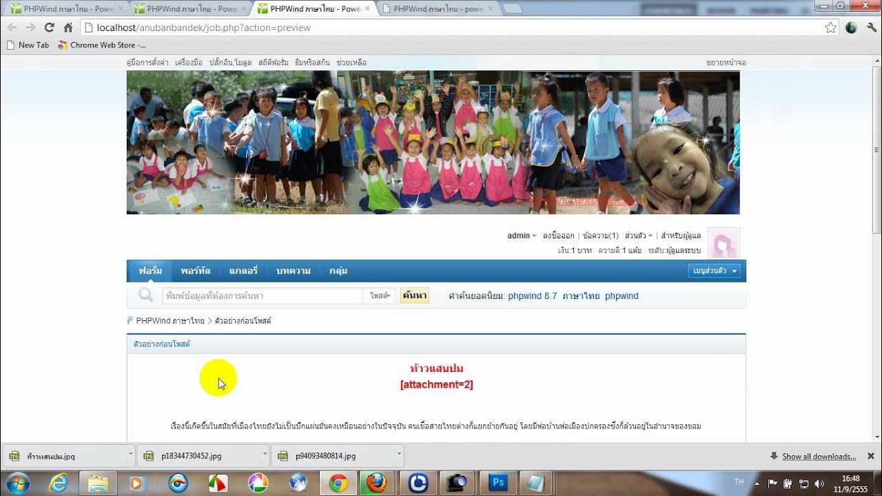Viewport: 882px width, 496px height.
Task: Launch Internet Explorer from the taskbar
Action: point(59,483)
